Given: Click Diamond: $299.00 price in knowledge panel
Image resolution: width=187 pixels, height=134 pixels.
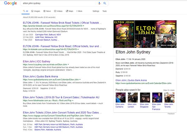Looking at the screenshot, I should coord(123,69).
